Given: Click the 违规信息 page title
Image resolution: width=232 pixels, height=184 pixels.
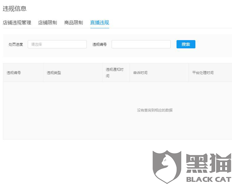Looking at the screenshot, I should tap(14, 9).
